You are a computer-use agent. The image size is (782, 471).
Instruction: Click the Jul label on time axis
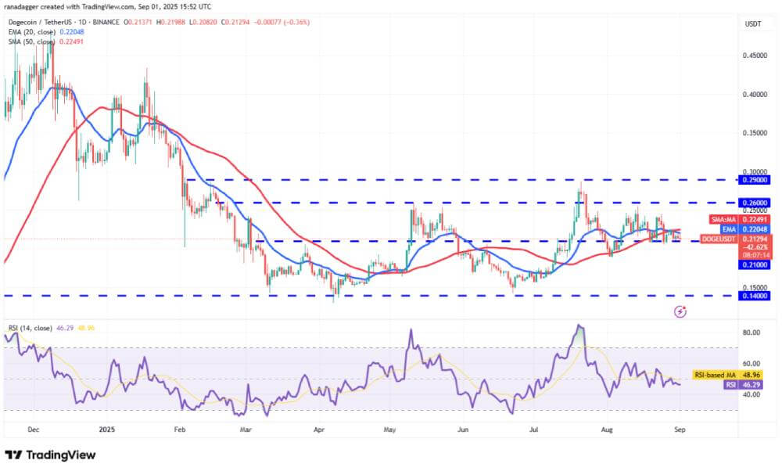(x=533, y=430)
